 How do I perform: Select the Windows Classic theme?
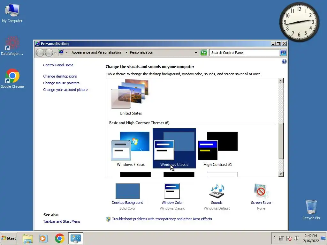(174, 149)
